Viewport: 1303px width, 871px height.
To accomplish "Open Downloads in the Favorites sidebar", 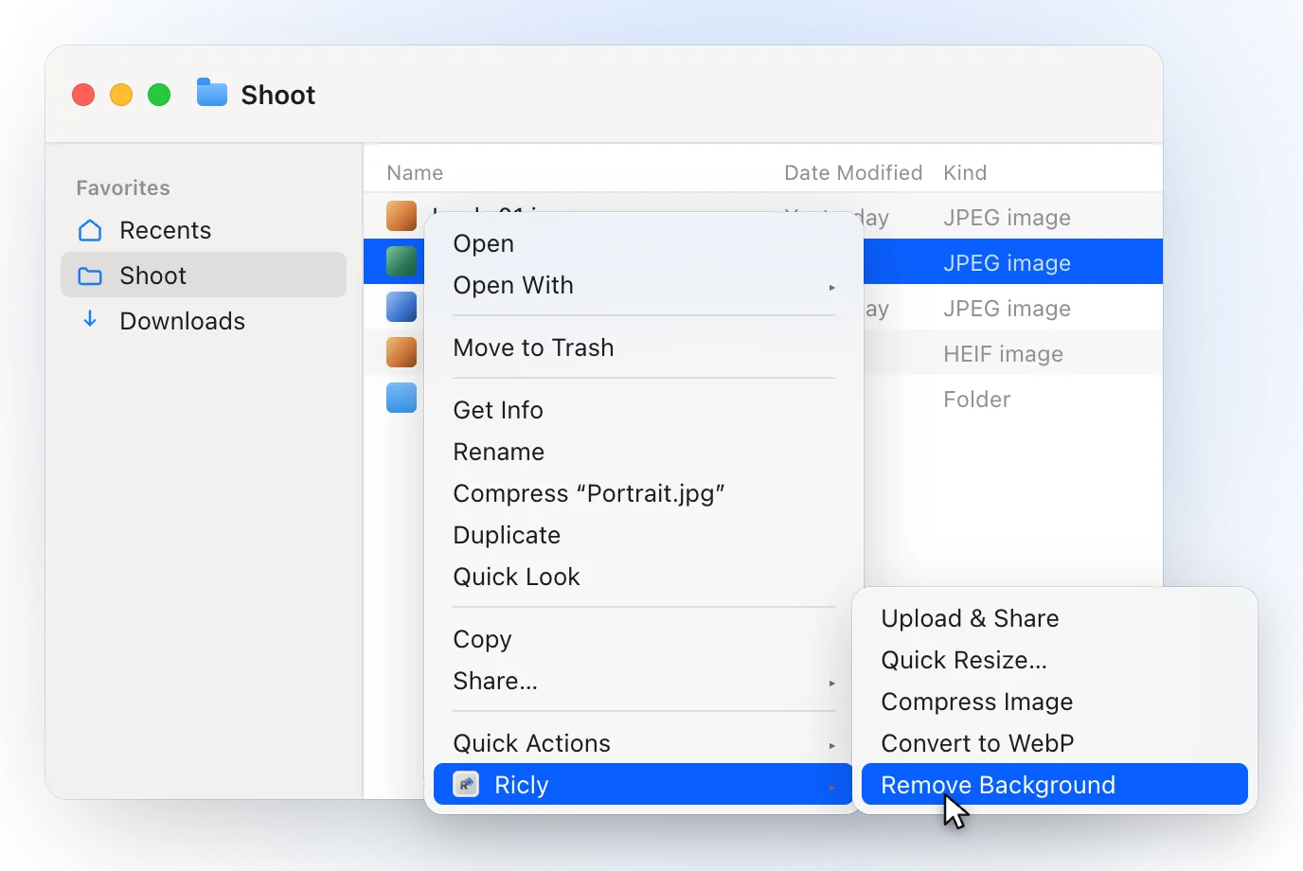I will pyautogui.click(x=204, y=321).
